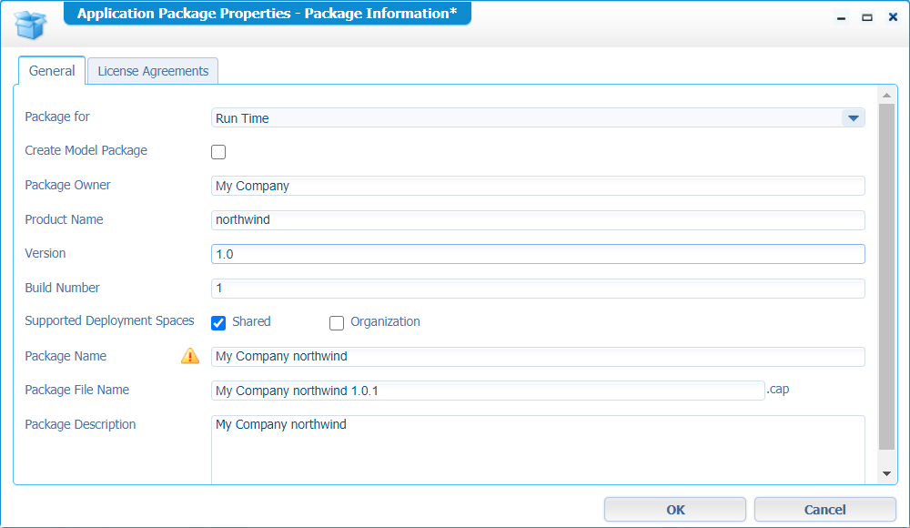Viewport: 910px width, 528px height.
Task: Click into the Package Owner field
Action: tap(537, 186)
